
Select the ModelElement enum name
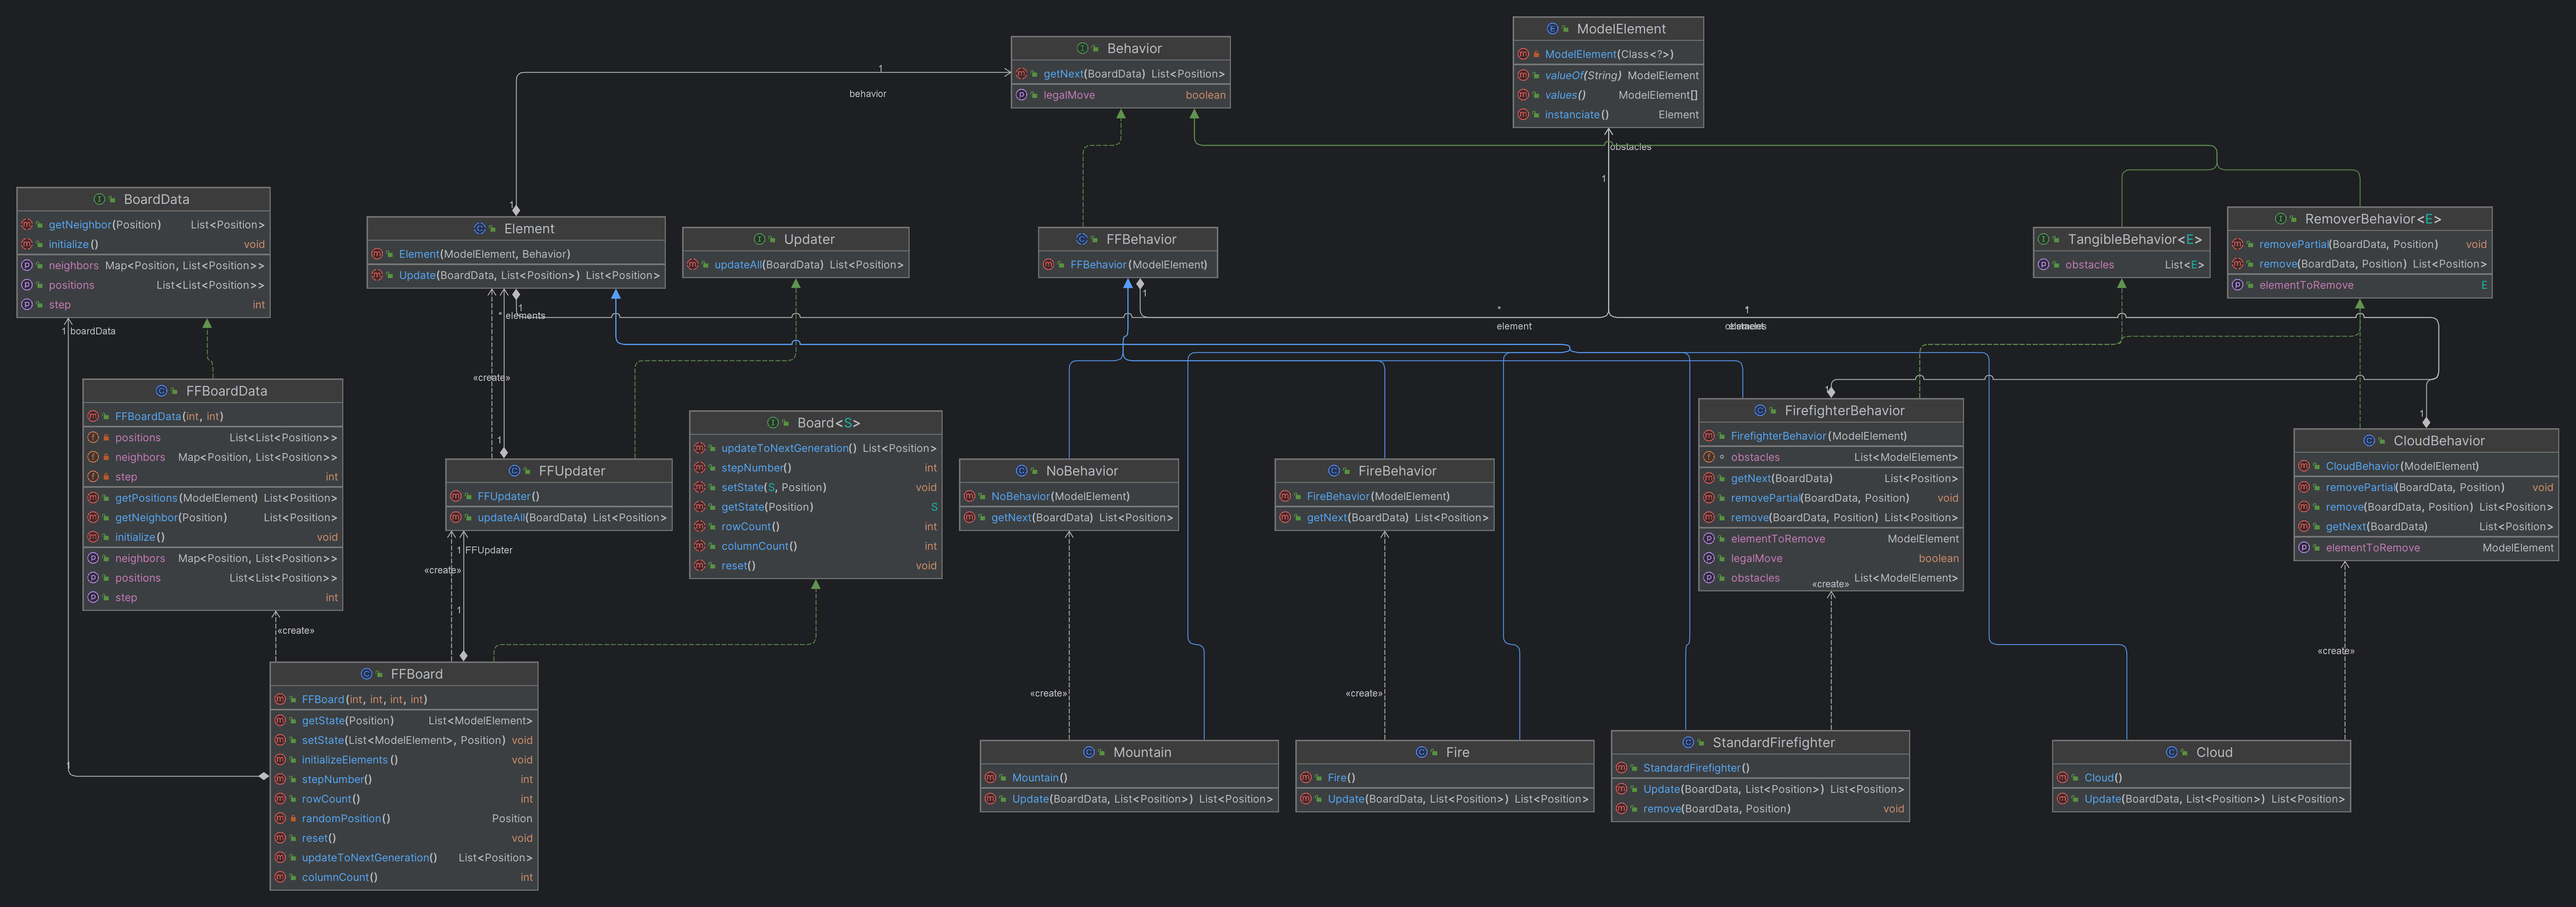[x=1621, y=29]
